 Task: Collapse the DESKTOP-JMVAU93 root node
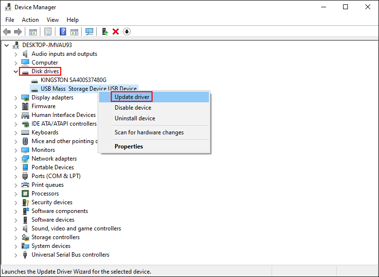click(7, 45)
